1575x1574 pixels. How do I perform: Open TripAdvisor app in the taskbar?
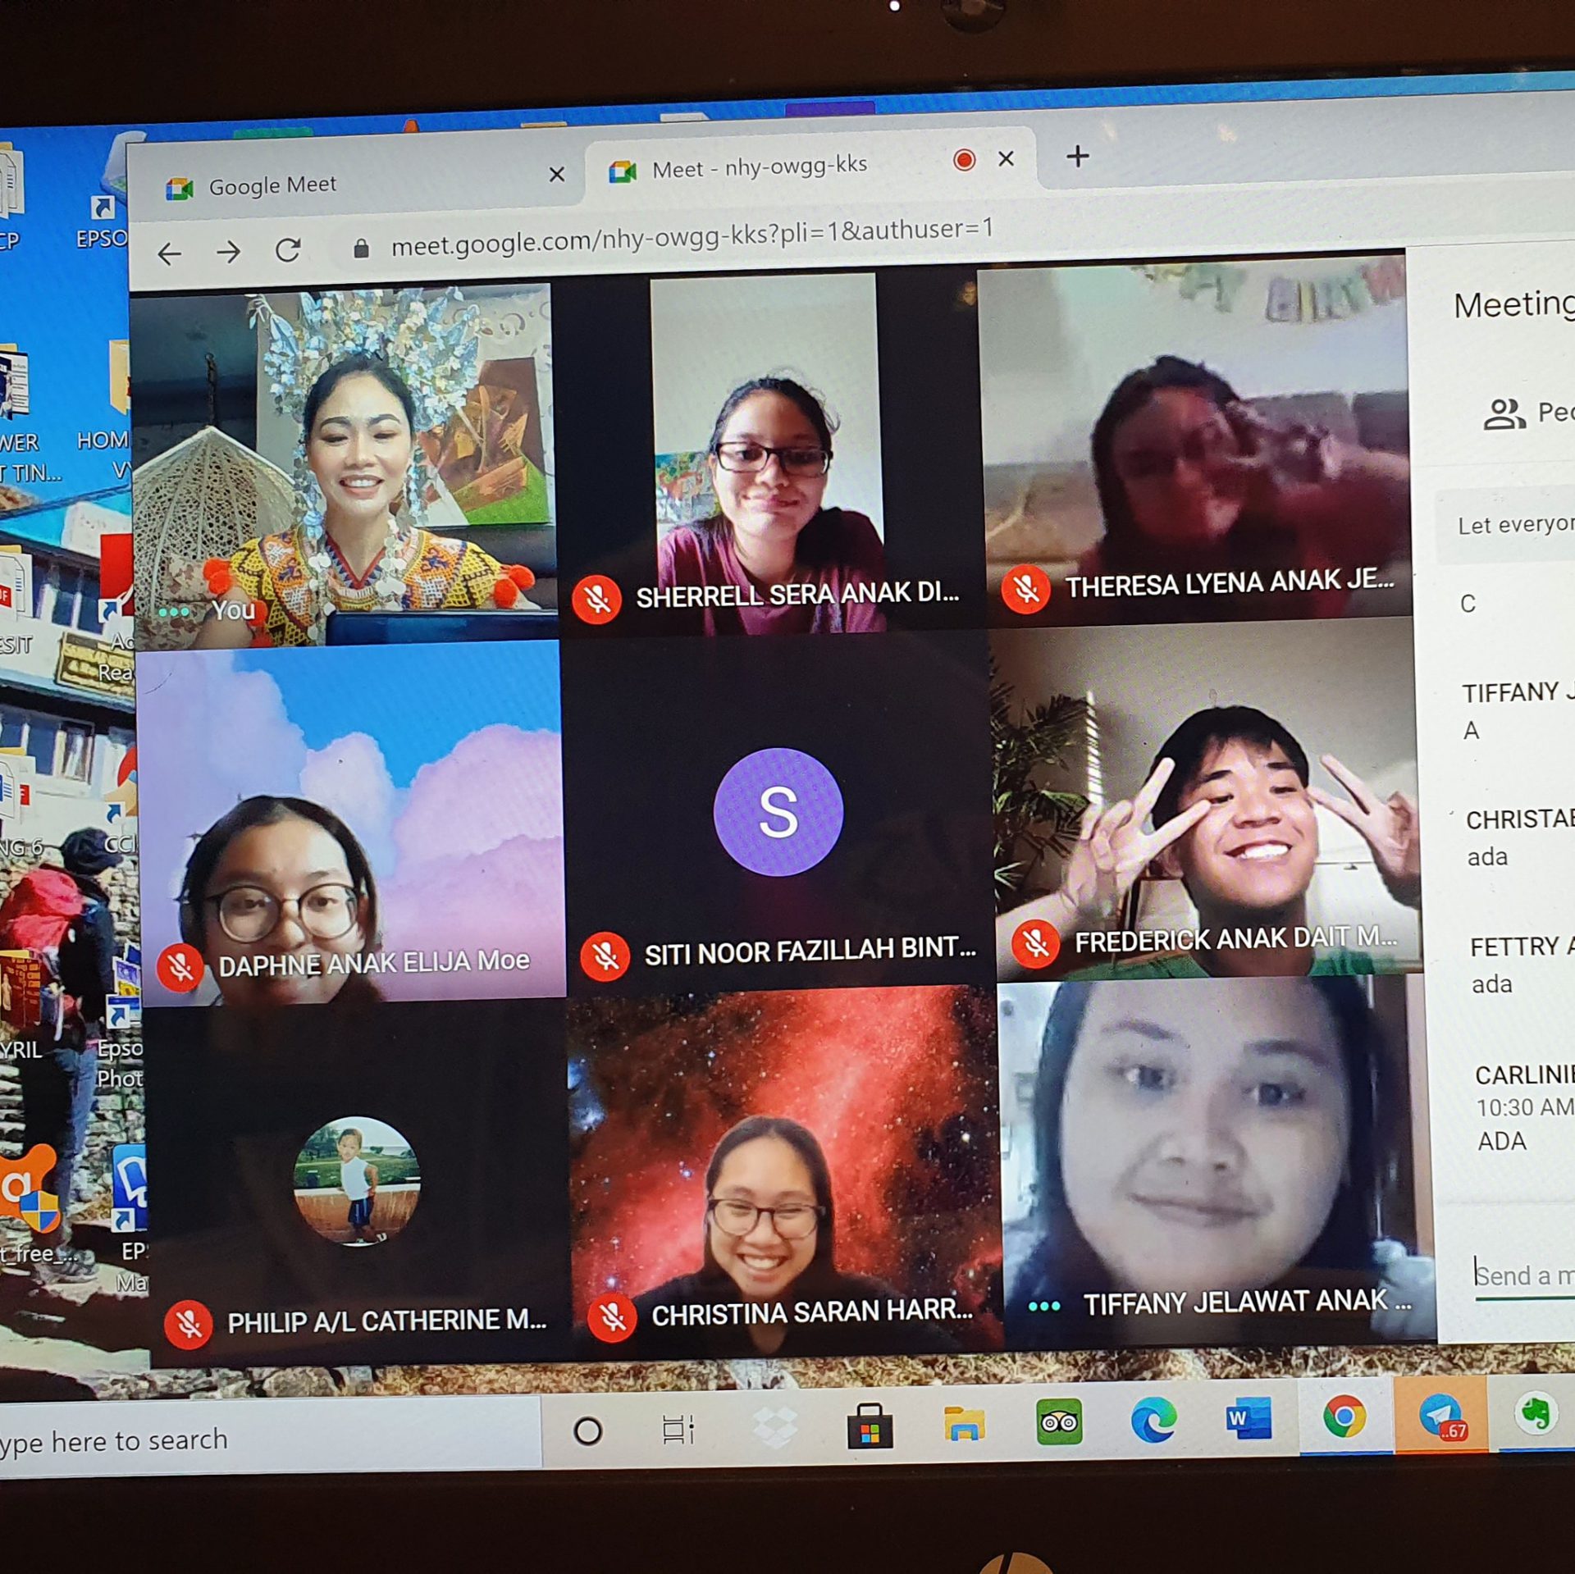click(x=1058, y=1423)
